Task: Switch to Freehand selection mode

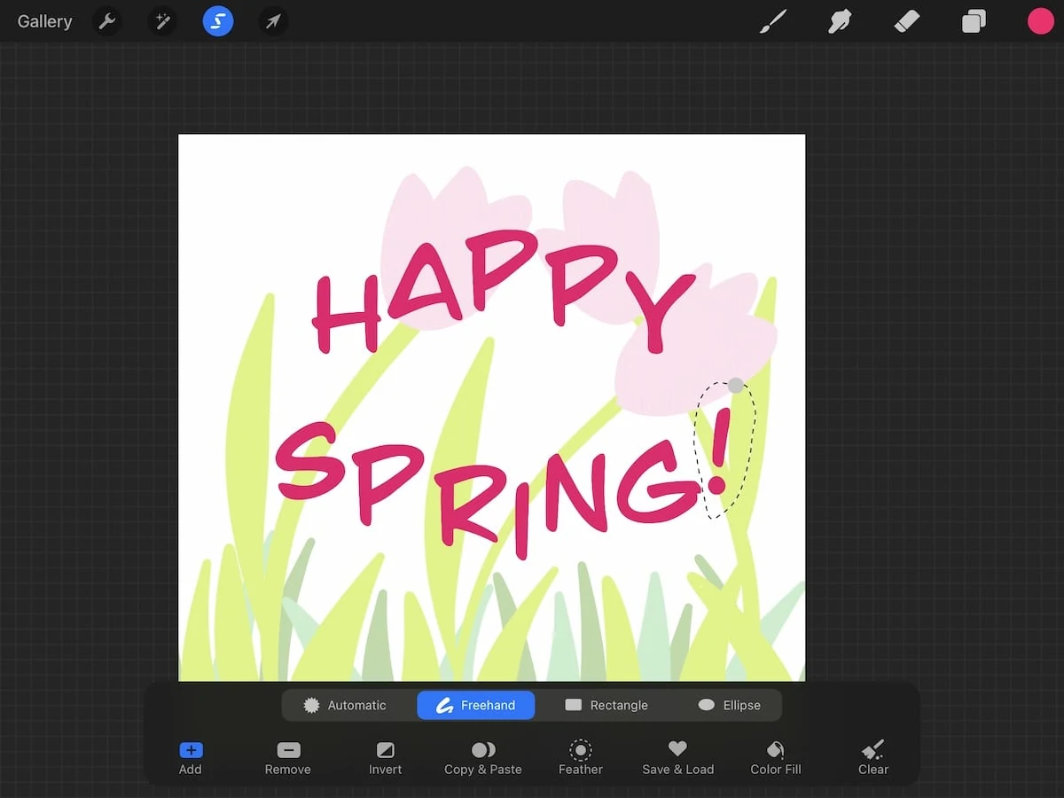Action: [476, 706]
